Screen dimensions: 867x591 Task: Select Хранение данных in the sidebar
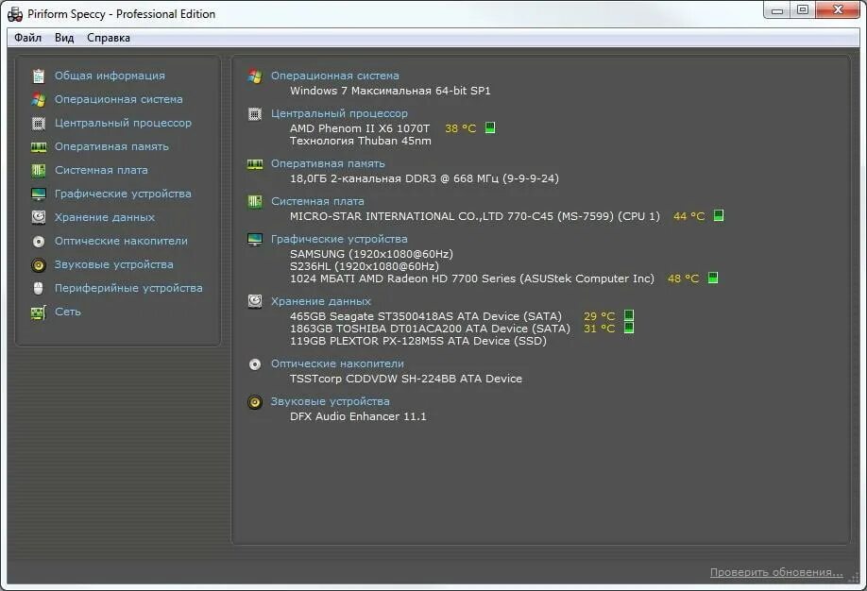tap(105, 217)
